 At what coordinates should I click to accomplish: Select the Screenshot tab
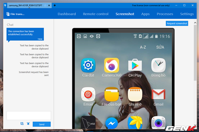click(x=125, y=14)
